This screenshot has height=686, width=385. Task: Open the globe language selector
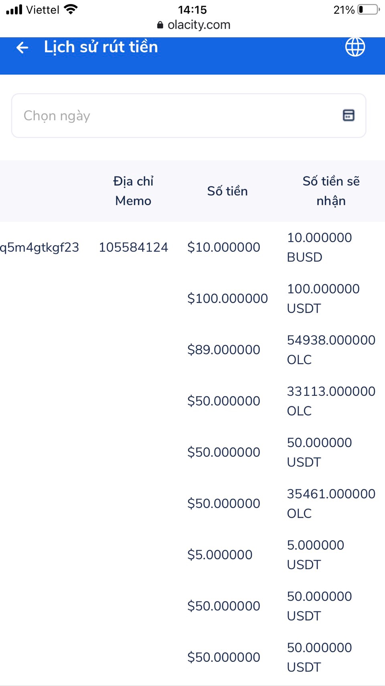click(x=355, y=47)
